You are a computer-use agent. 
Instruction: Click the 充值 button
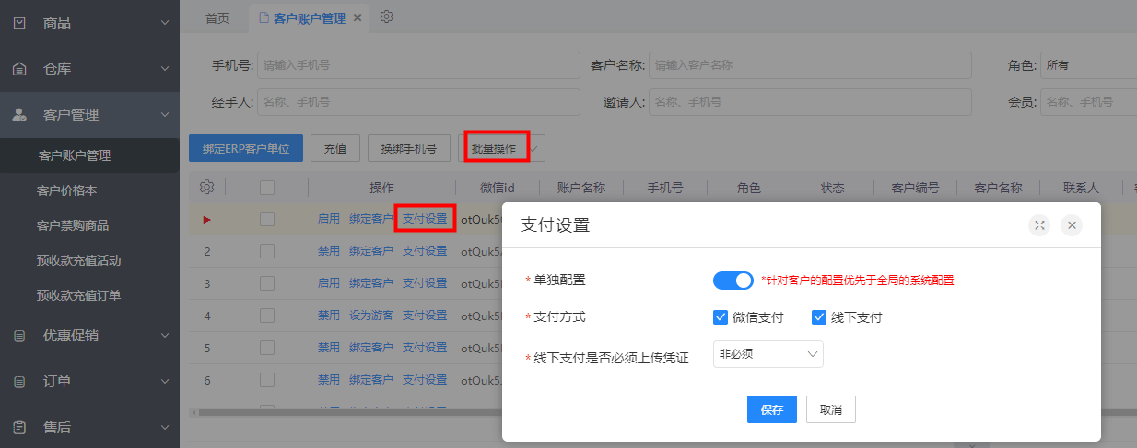point(335,148)
